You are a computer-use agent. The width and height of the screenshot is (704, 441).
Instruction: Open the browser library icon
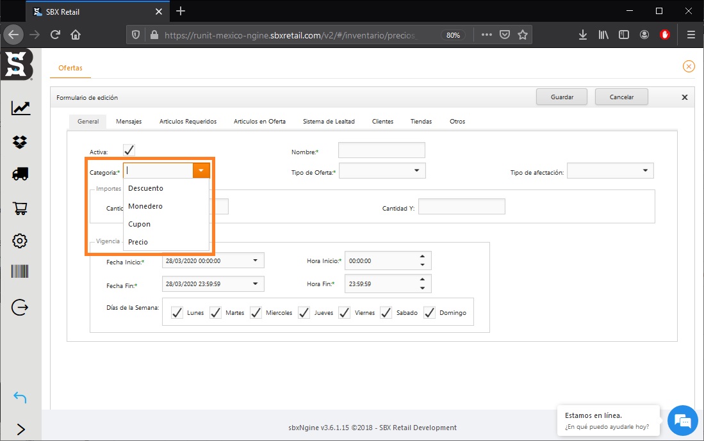[603, 35]
